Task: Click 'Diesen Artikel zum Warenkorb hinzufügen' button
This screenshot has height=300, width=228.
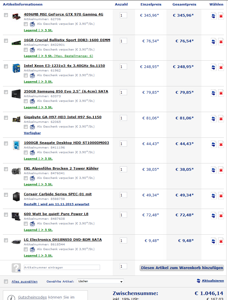Action: (182, 268)
